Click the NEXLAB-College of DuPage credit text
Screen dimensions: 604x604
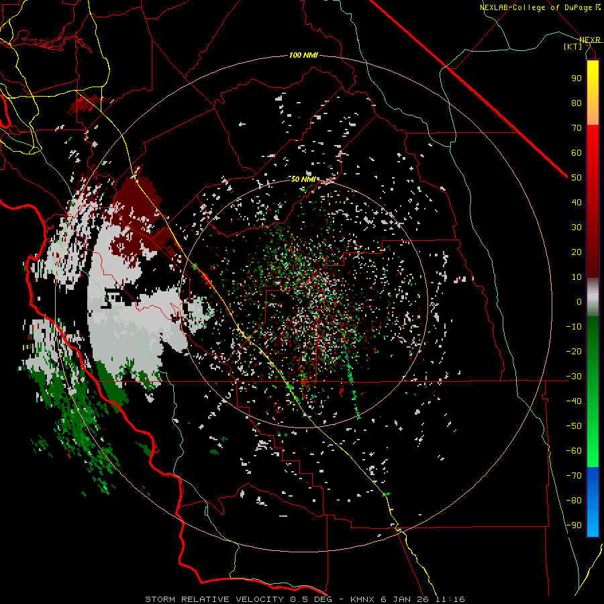(540, 7)
